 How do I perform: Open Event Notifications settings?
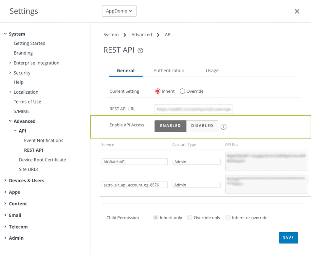43,140
